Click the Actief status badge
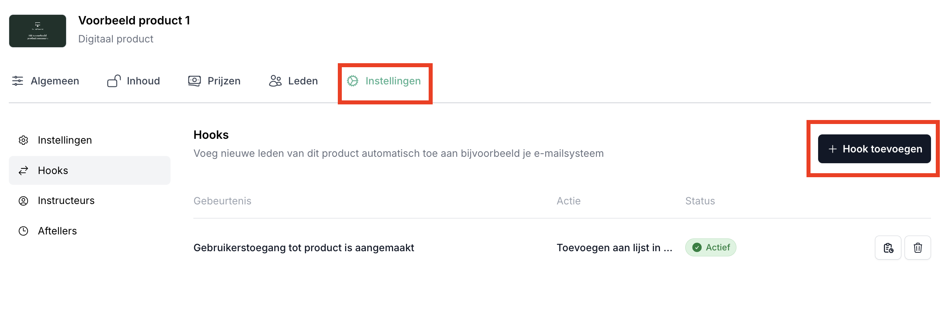Screen dimensions: 951x328 pyautogui.click(x=710, y=248)
